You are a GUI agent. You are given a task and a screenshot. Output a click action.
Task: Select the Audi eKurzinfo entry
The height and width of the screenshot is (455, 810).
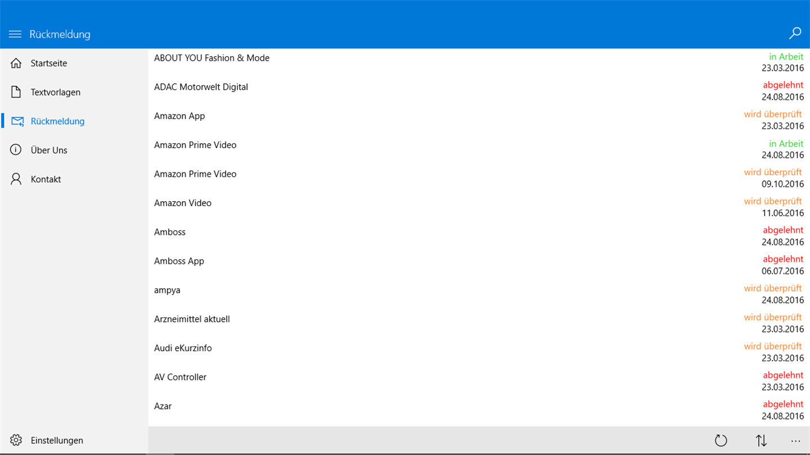(479, 352)
